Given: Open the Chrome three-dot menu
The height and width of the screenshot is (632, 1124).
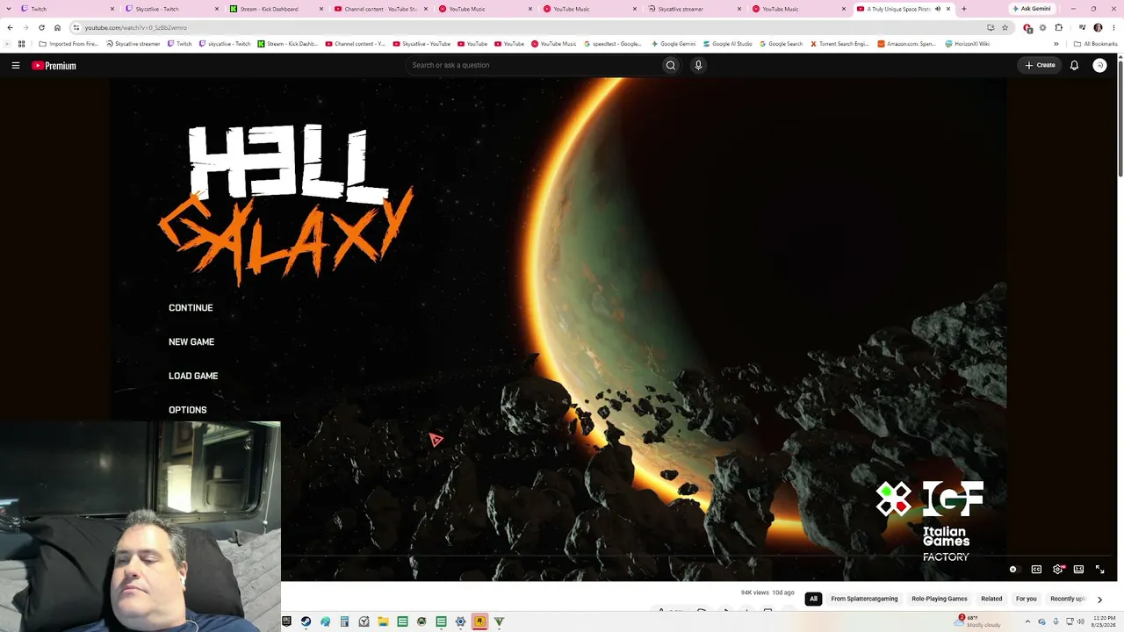Looking at the screenshot, I should click(x=1113, y=27).
